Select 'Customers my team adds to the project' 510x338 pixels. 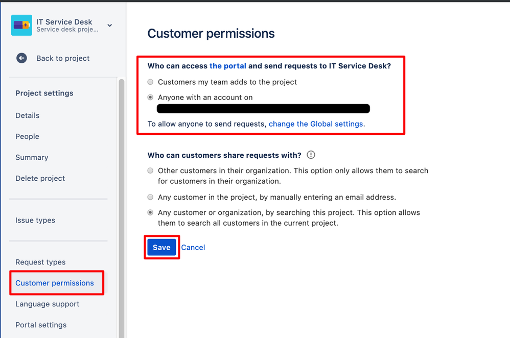(x=150, y=82)
